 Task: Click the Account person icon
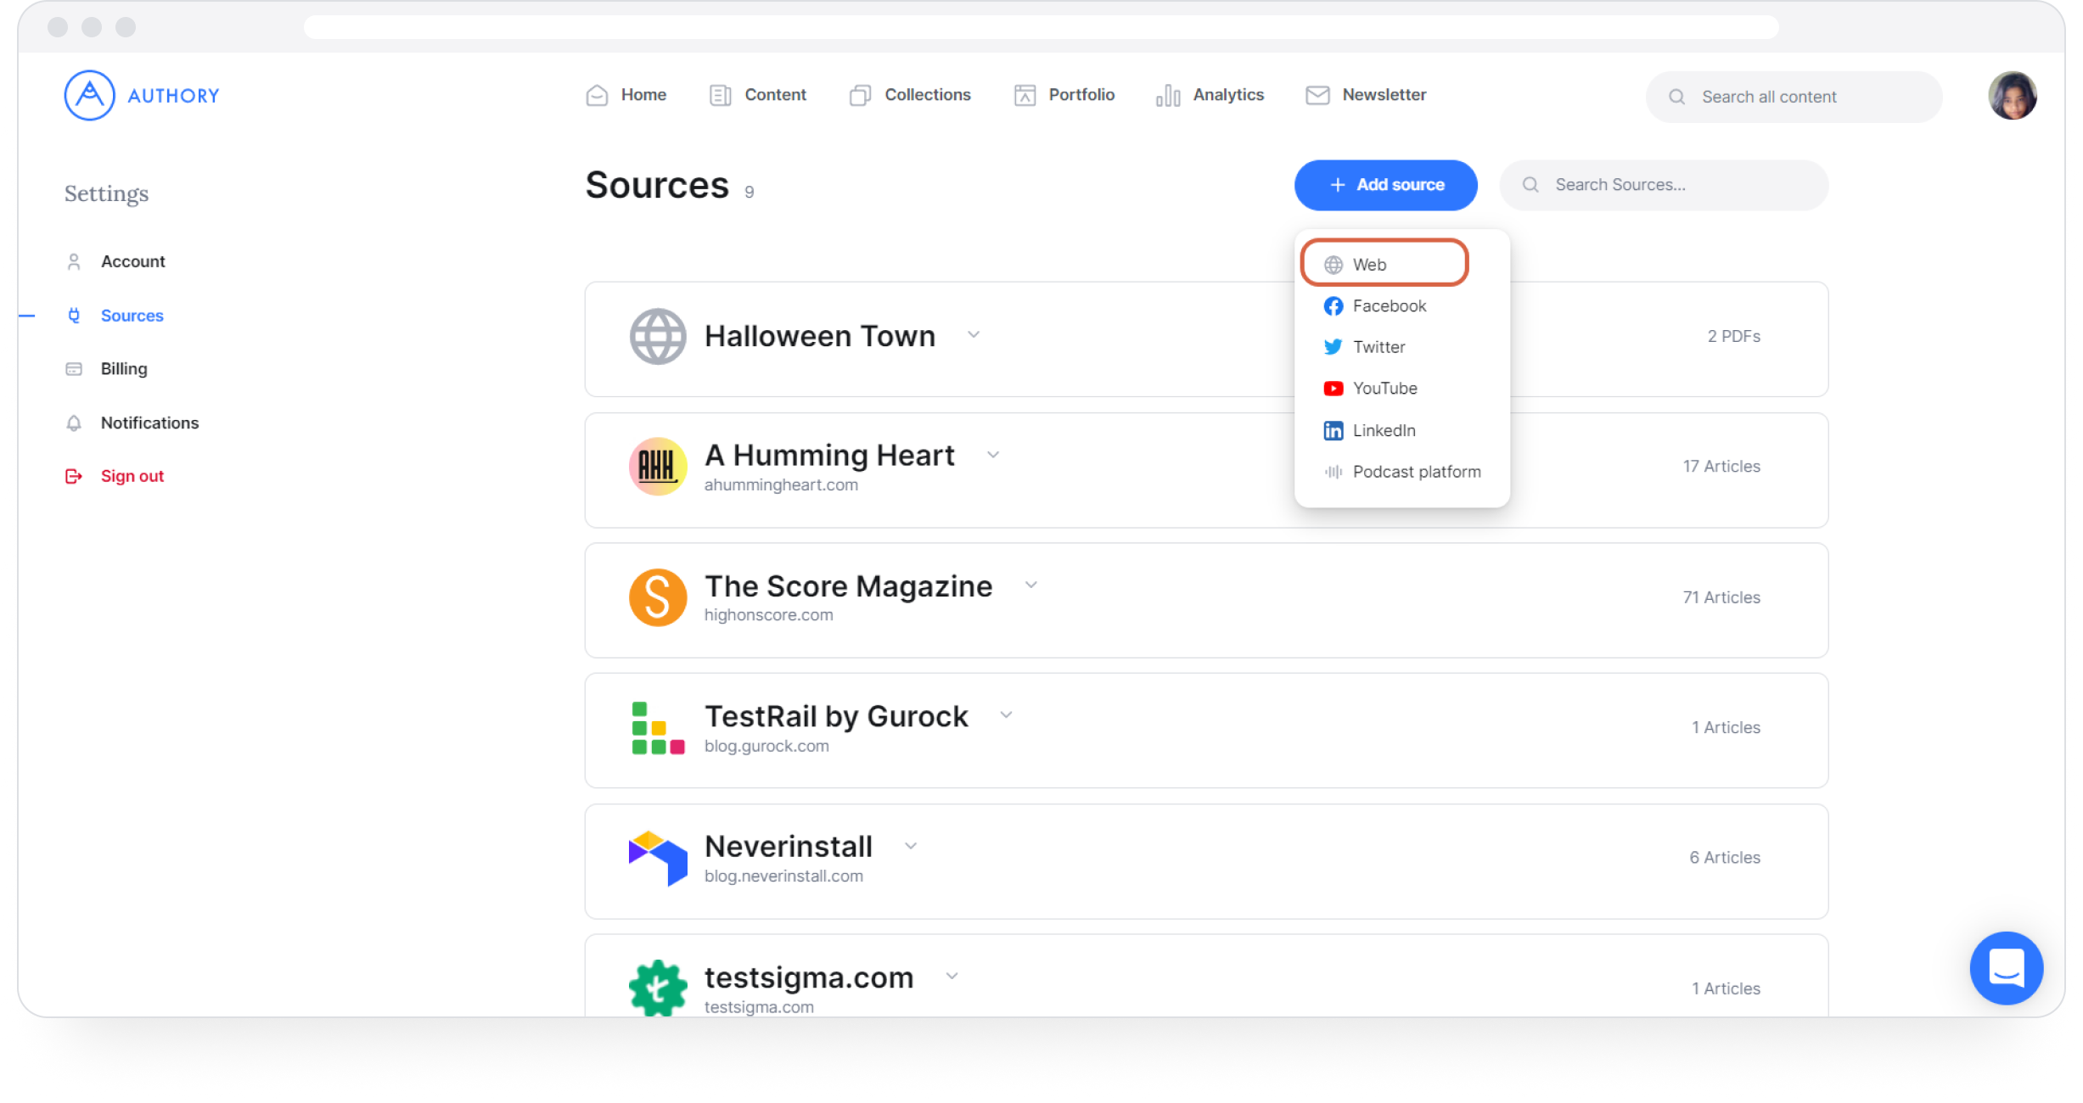[74, 261]
